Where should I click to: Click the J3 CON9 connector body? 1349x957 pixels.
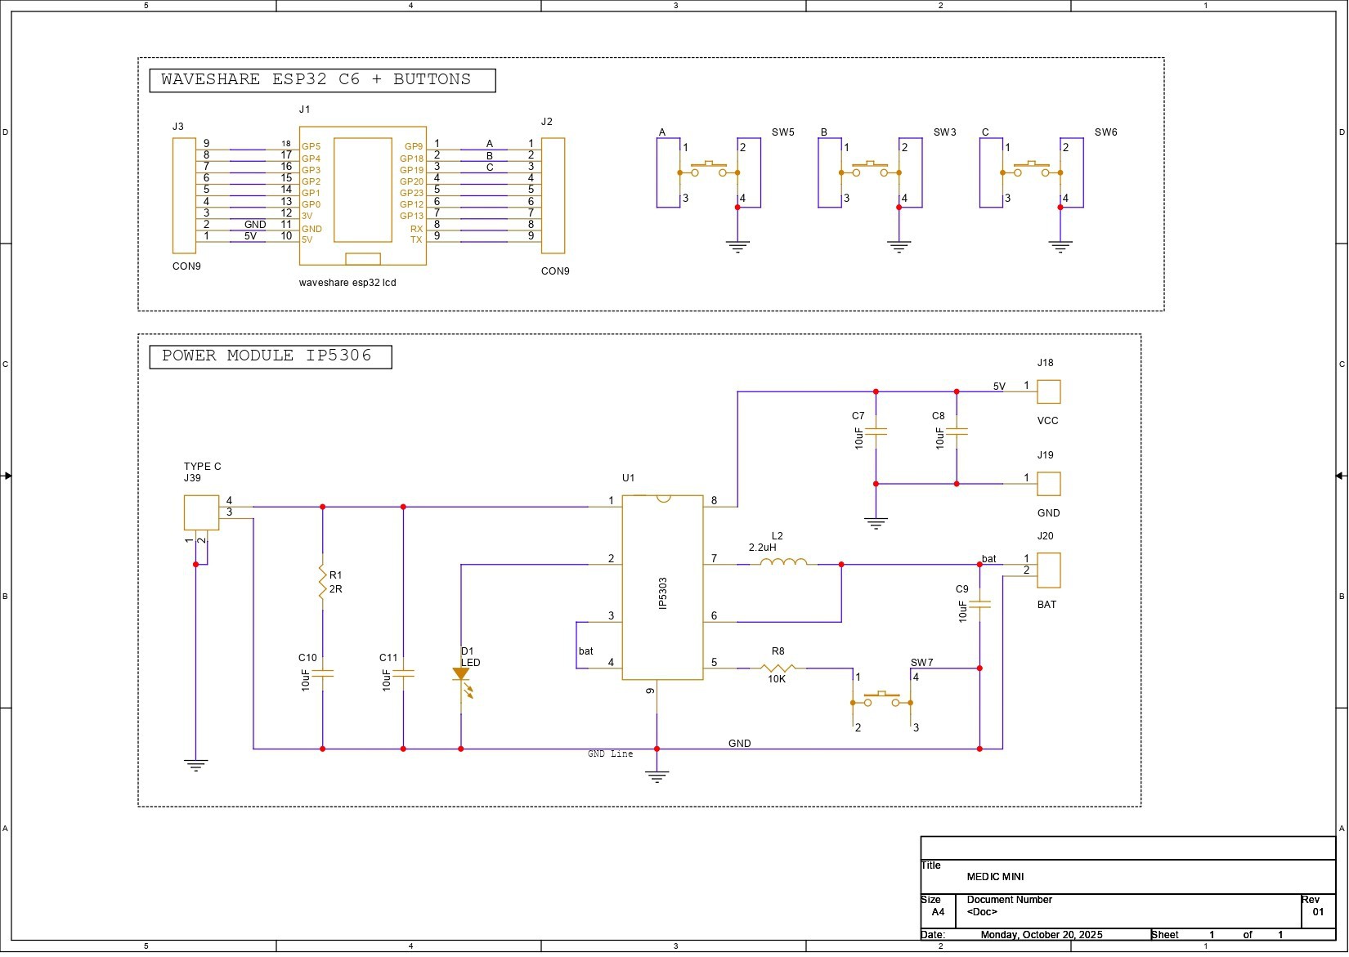(x=184, y=195)
